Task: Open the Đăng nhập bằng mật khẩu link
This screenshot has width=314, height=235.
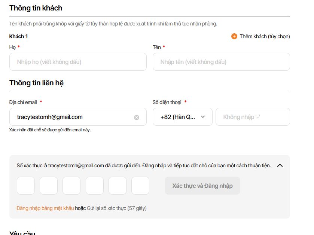Action: [x=45, y=208]
